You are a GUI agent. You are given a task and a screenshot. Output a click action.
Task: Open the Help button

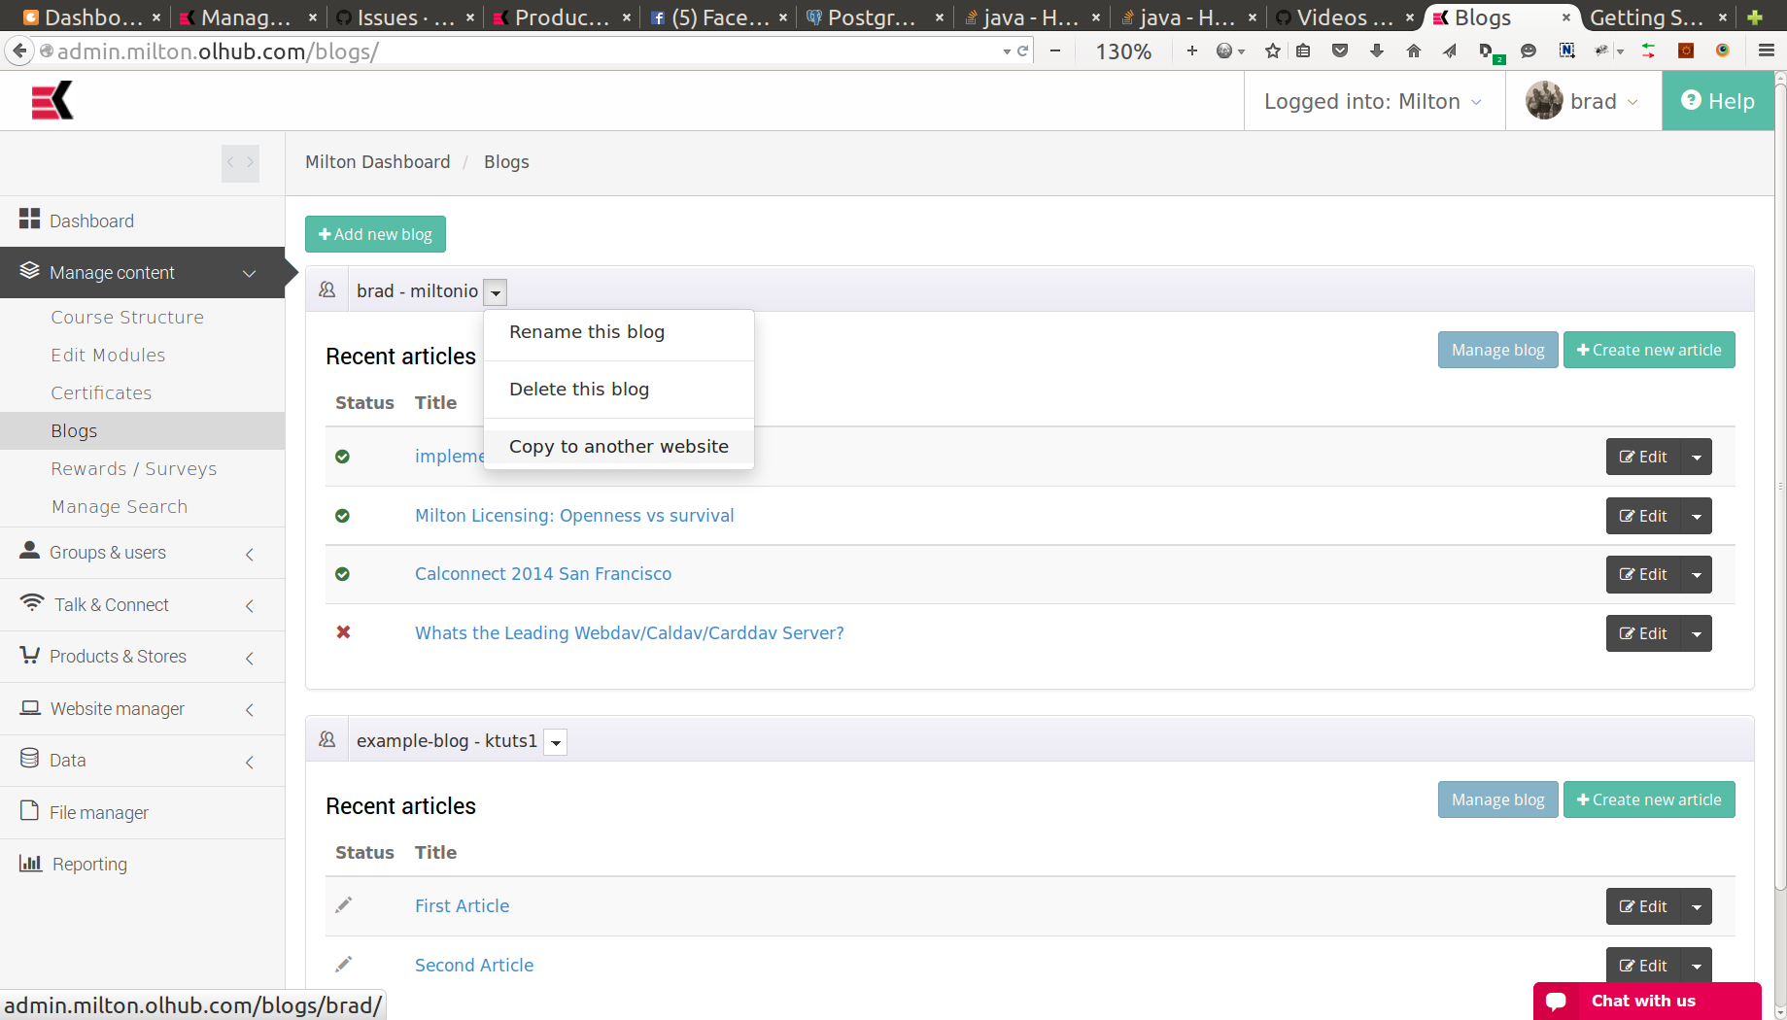(x=1718, y=101)
